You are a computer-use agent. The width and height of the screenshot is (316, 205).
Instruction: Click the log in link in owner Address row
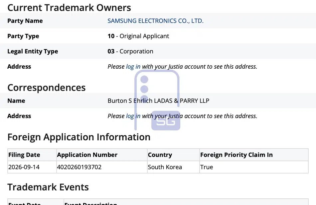tap(133, 67)
